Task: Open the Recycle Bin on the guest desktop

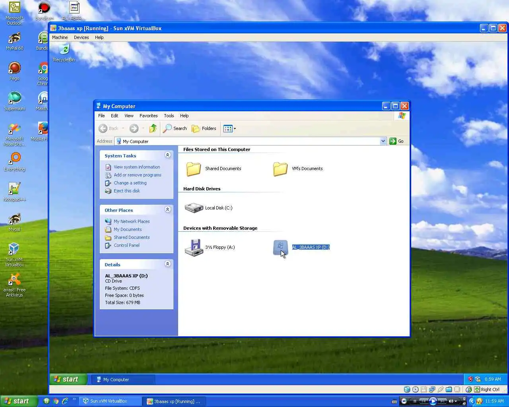Action: pos(64,53)
